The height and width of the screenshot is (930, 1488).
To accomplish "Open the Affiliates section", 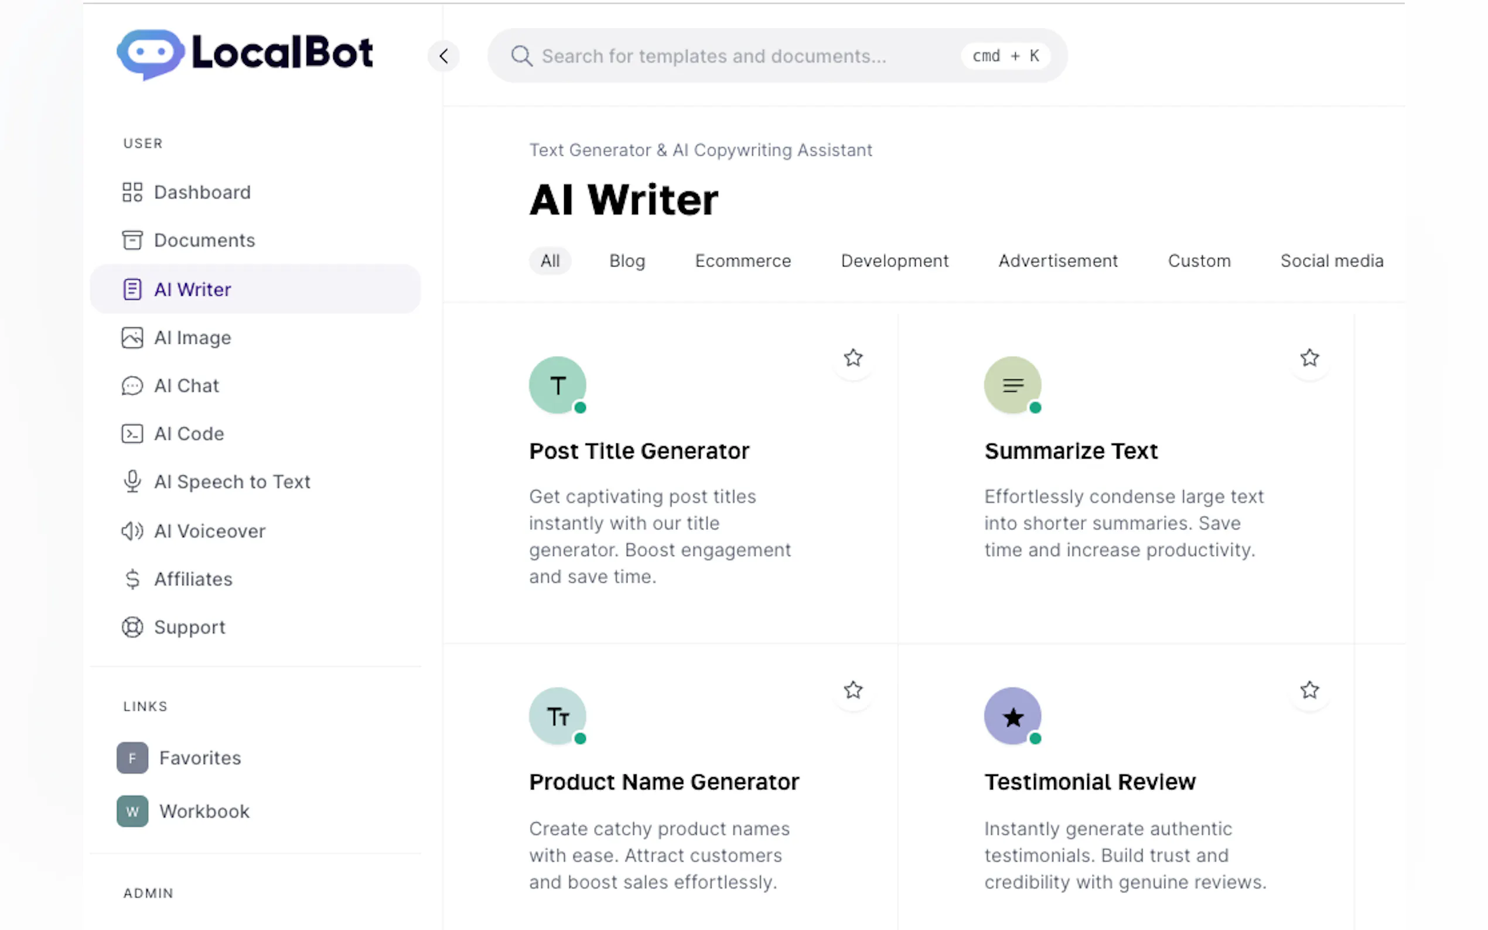I will point(193,579).
